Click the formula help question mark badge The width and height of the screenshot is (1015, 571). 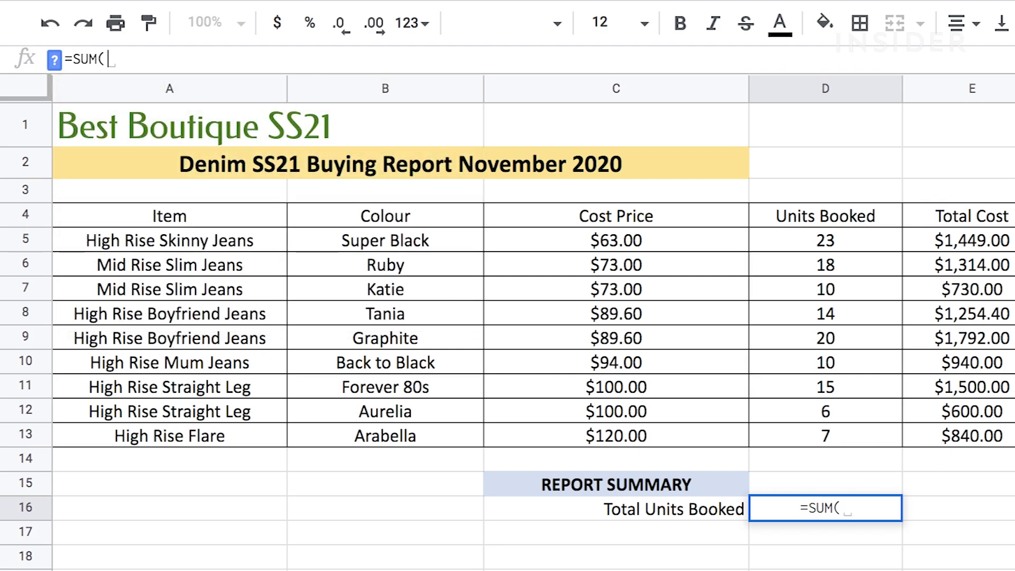54,60
